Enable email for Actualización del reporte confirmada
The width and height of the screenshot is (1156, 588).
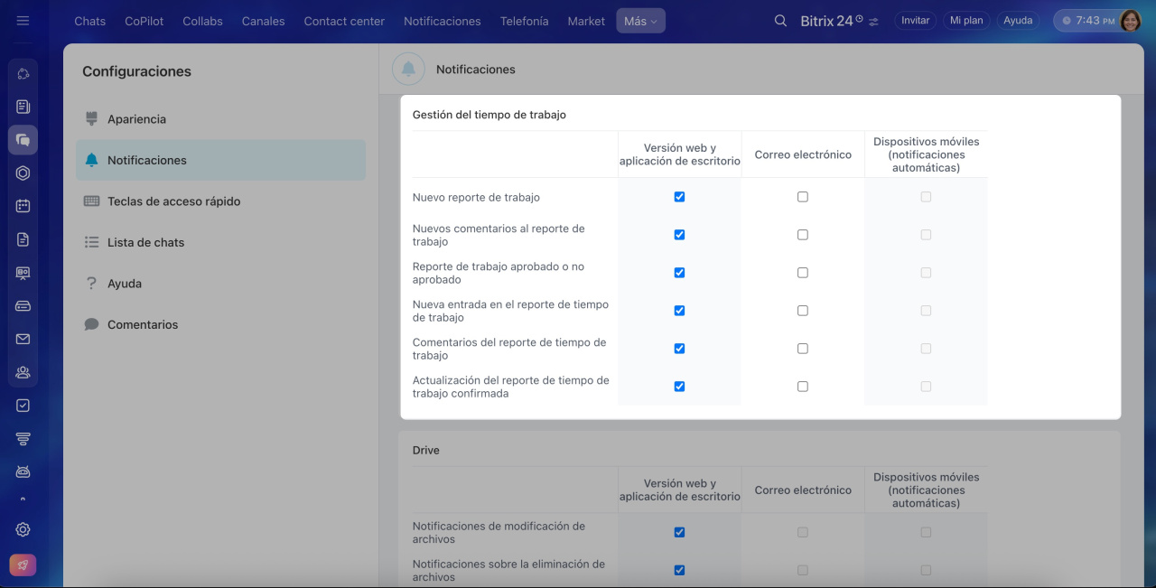pyautogui.click(x=803, y=387)
